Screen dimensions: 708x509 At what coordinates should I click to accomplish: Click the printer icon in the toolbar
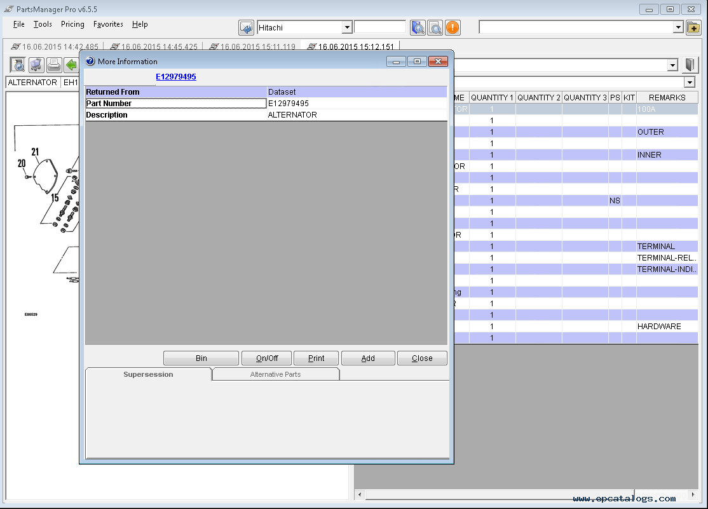pos(54,65)
